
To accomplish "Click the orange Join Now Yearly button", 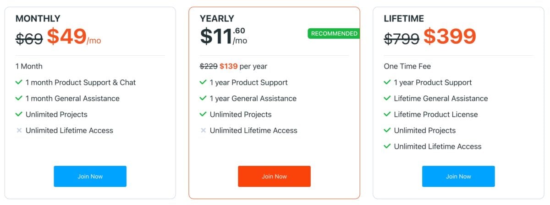I will [274, 176].
